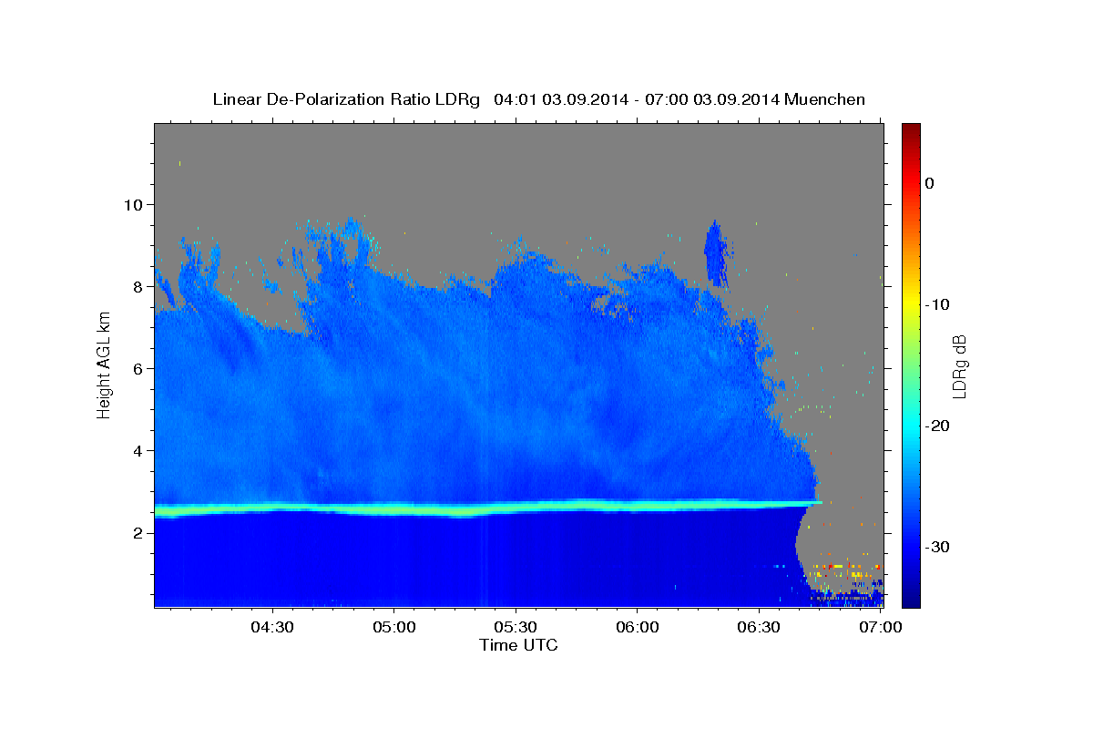Image resolution: width=1093 pixels, height=729 pixels.
Task: Click the '04:30' time tick label
Action: pos(272,628)
